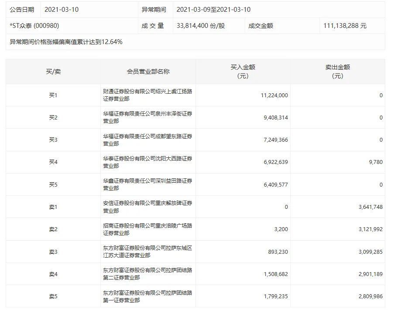Viewport: 394px width, 310px height.
Task: Select the buy amount 893,230
Action: pyautogui.click(x=278, y=252)
